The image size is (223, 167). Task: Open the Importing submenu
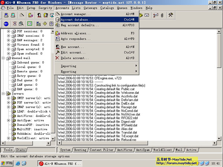click(x=96, y=66)
